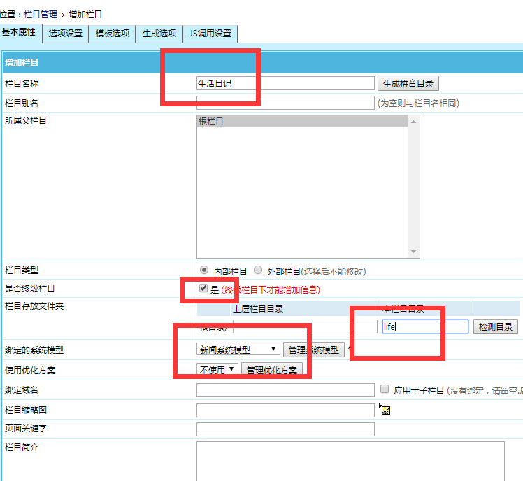Open the JS调用设置 tab
523x481 pixels.
(210, 34)
